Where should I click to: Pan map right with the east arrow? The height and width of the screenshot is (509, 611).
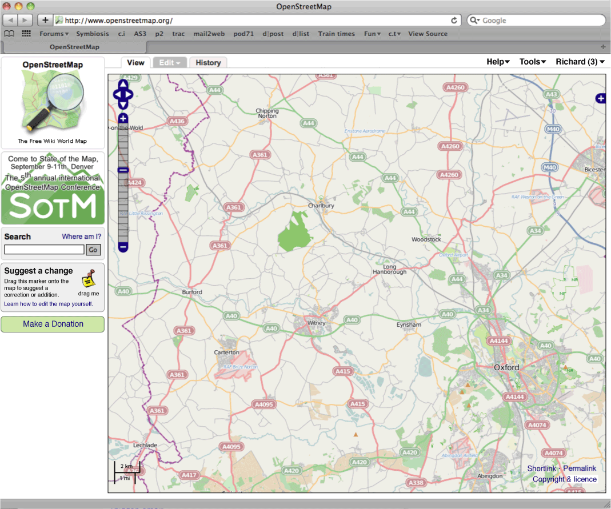click(129, 95)
